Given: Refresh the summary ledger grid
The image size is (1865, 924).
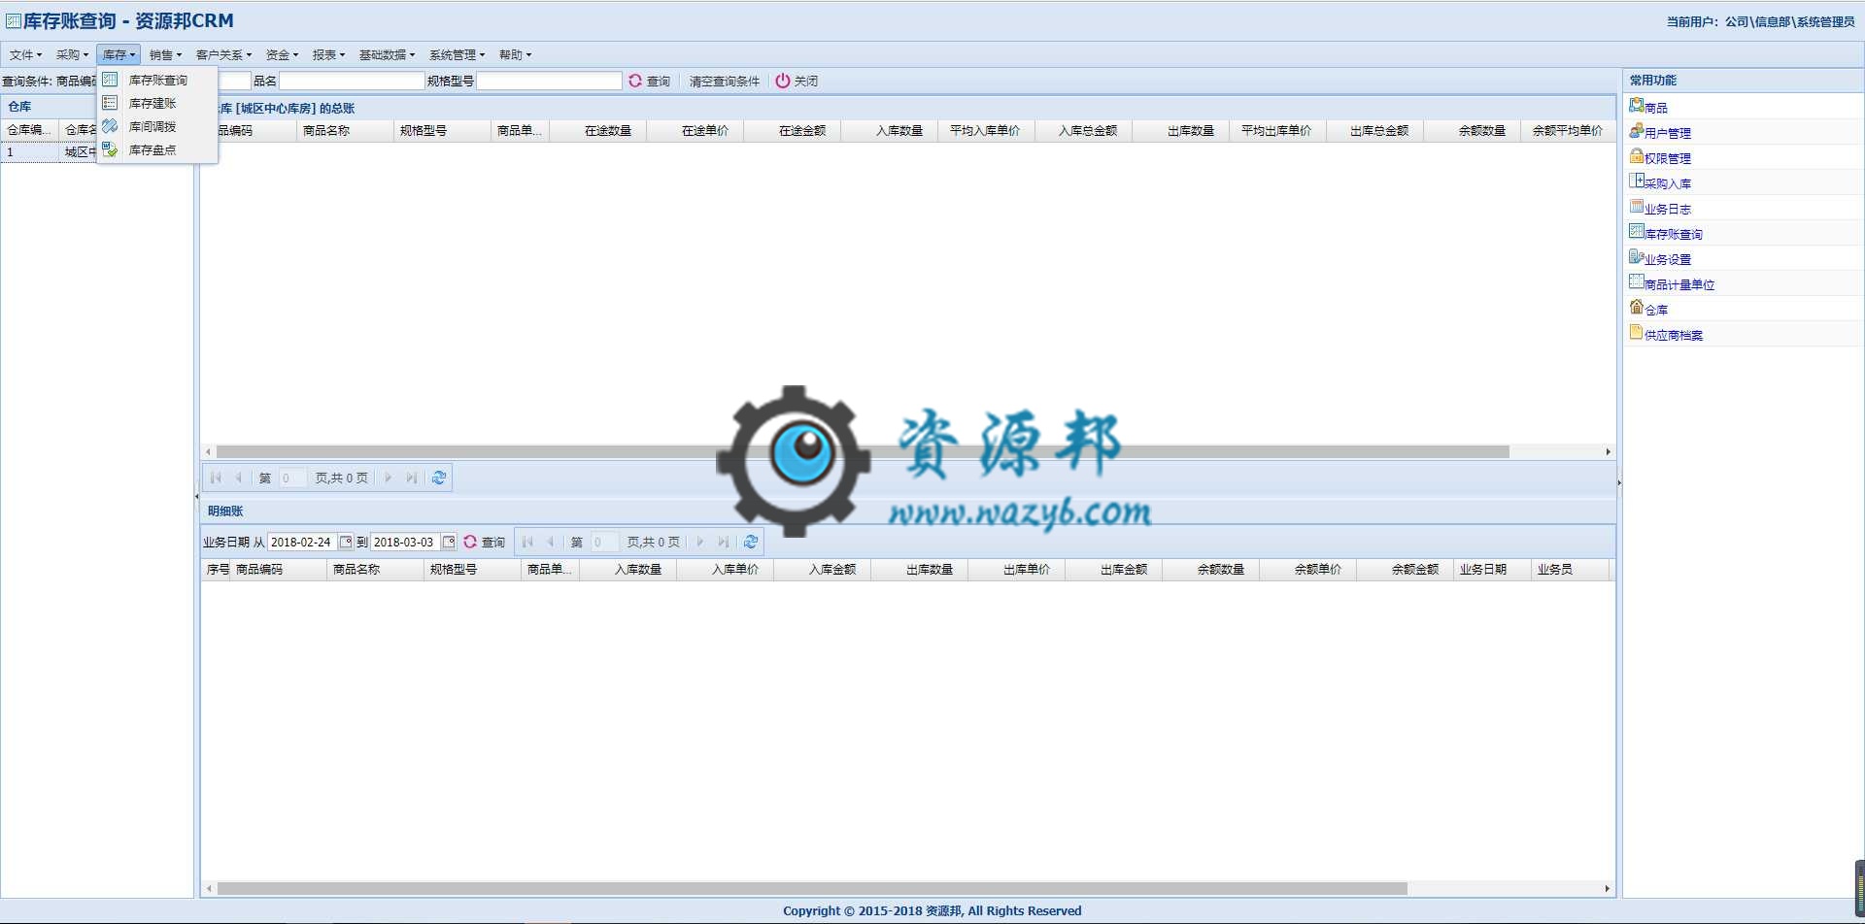Looking at the screenshot, I should pos(439,478).
